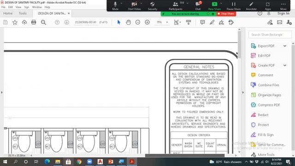Open the zoom percentage dropdown
295x166 pixels.
click(167, 22)
